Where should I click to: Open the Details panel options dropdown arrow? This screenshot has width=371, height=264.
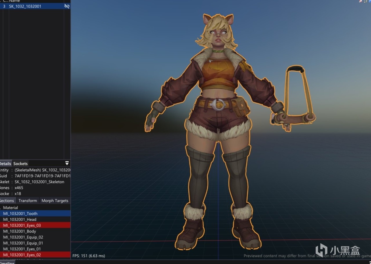[67, 163]
